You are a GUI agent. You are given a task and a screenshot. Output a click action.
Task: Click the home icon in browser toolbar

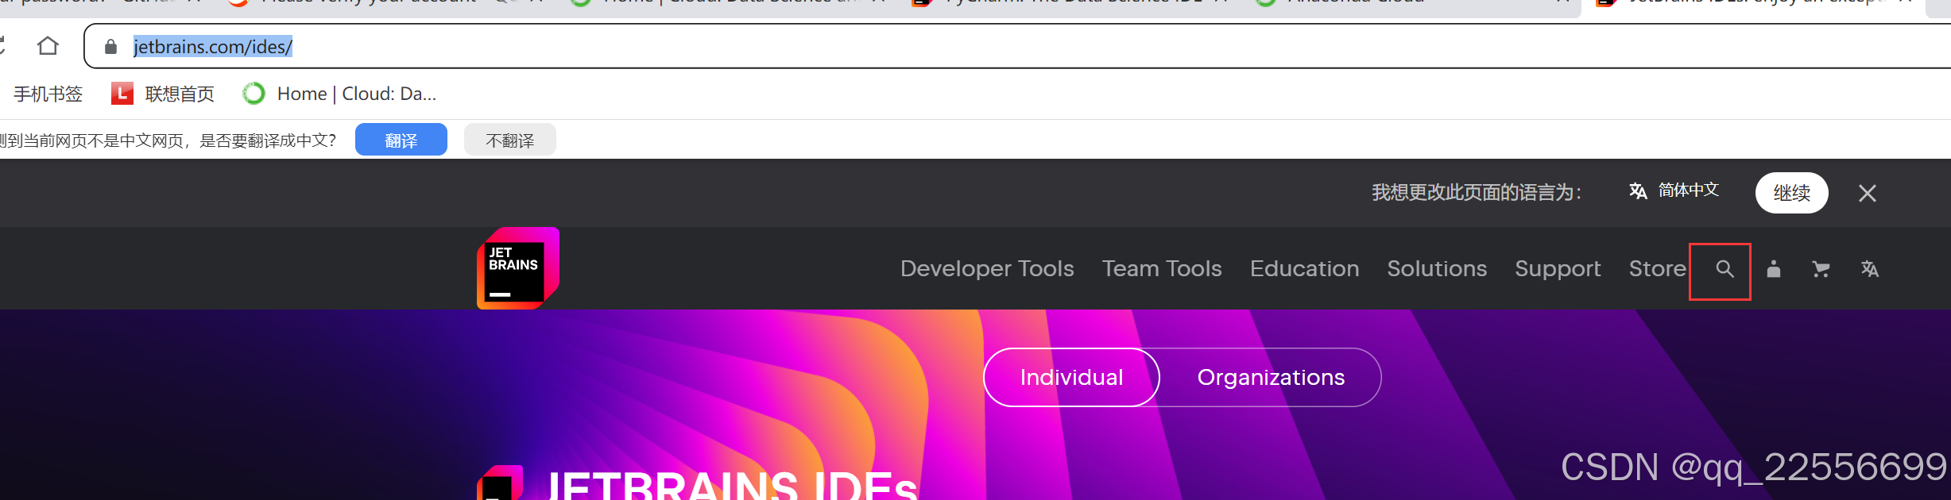(48, 46)
